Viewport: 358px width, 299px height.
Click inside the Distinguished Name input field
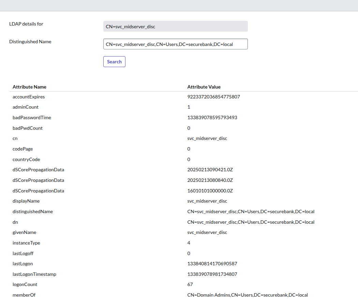175,44
